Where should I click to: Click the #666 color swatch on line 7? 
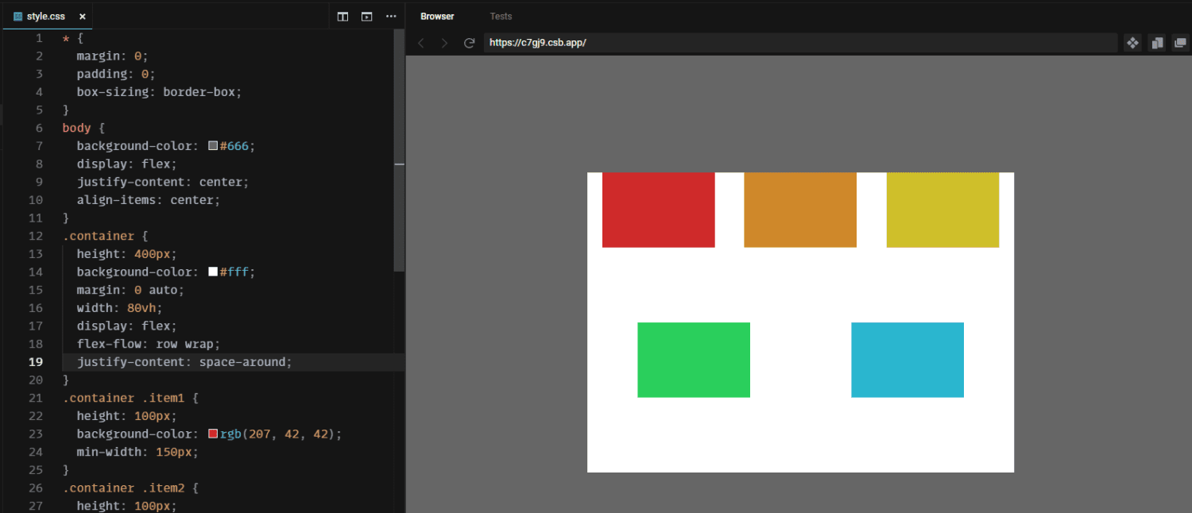[213, 146]
